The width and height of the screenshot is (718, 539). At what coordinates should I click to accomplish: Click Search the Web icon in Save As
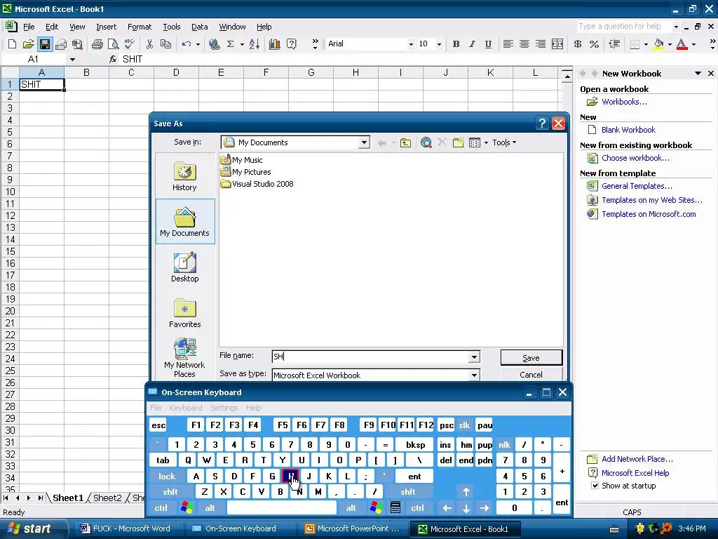426,142
